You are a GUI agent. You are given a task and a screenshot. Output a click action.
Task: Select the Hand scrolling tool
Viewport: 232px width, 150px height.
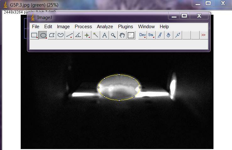pos(122,35)
